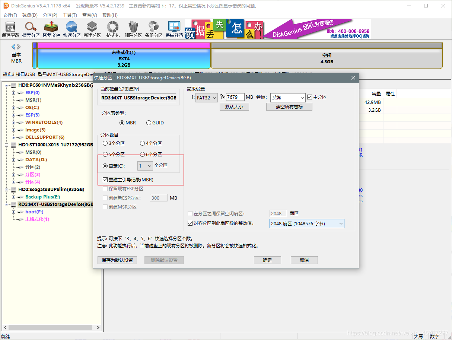Toggle 重建主引导记录(MBR) checkbox
Image resolution: width=452 pixels, height=340 pixels.
[105, 180]
